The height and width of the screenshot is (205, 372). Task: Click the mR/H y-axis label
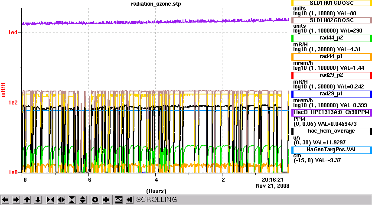[x=3, y=90]
